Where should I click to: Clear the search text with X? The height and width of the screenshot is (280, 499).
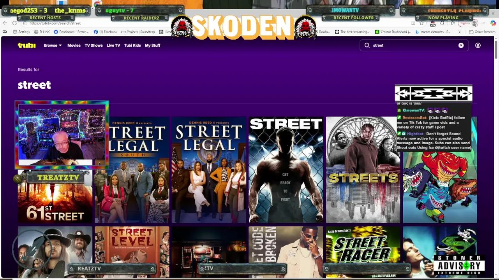[x=461, y=45]
